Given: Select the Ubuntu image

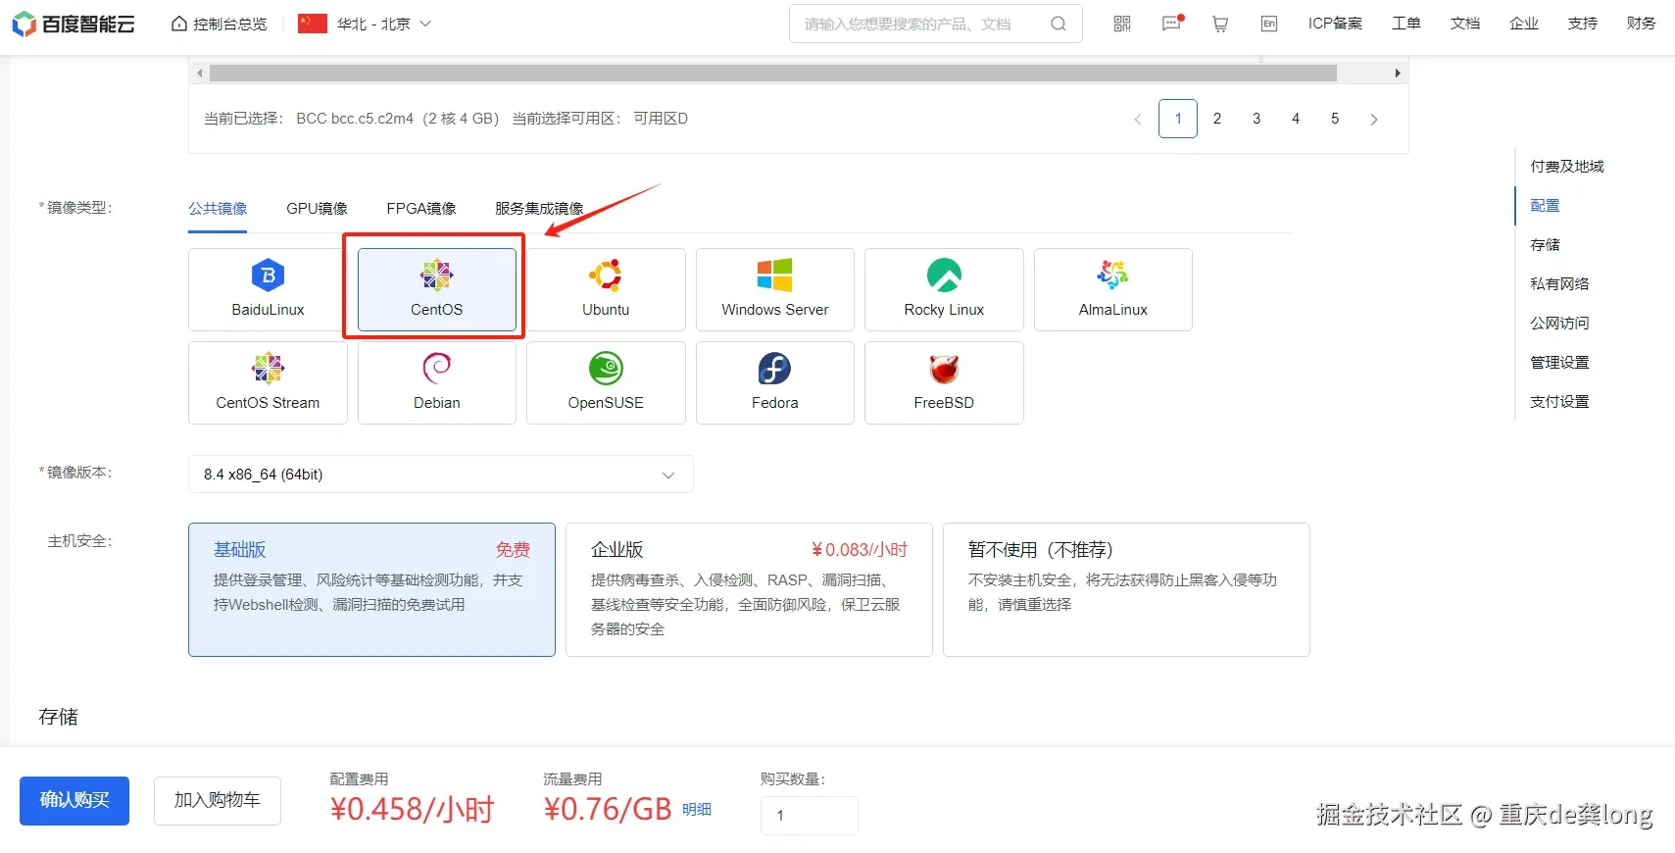Looking at the screenshot, I should click(x=606, y=289).
